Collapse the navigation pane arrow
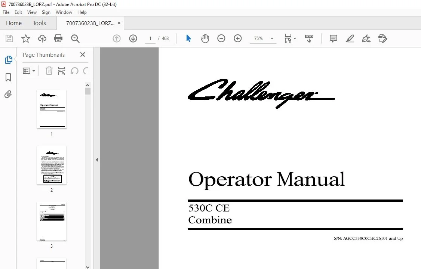 97,160
